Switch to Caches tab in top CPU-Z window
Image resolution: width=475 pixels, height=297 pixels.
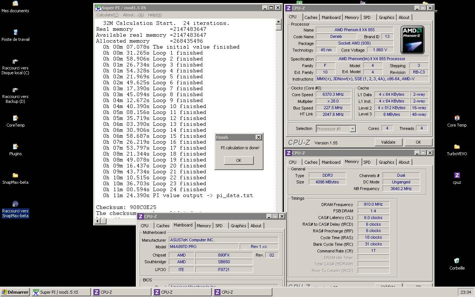[x=311, y=17]
